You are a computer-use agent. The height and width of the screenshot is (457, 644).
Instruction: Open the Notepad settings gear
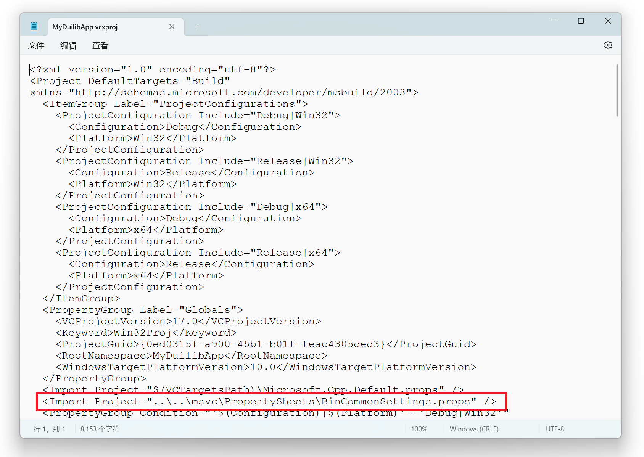(608, 45)
